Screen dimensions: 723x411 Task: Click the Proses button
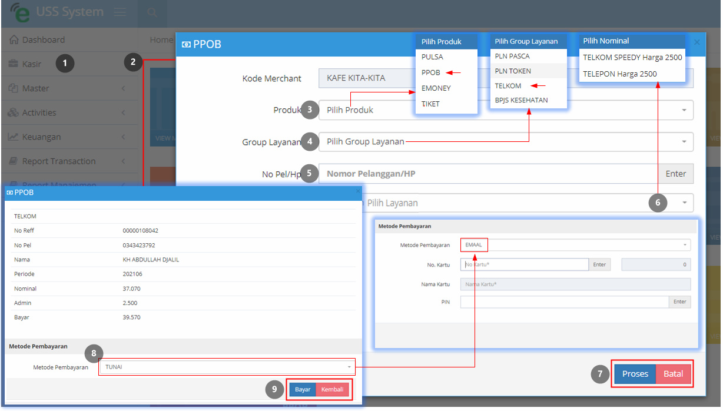[635, 374]
